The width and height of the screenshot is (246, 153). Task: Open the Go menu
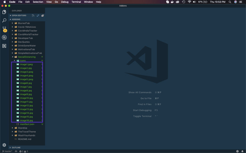click(x=56, y=2)
